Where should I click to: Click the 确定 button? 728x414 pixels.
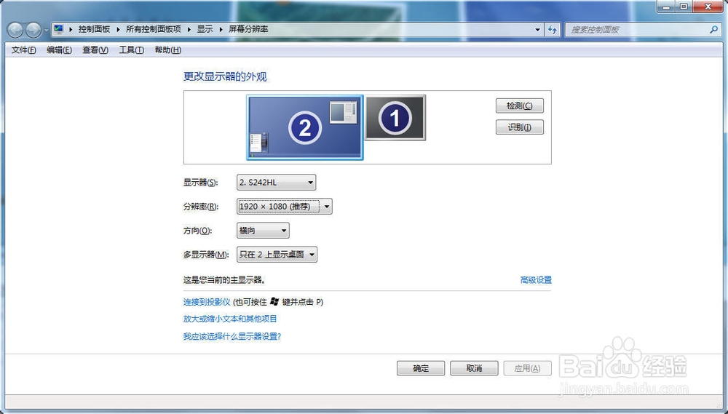421,368
